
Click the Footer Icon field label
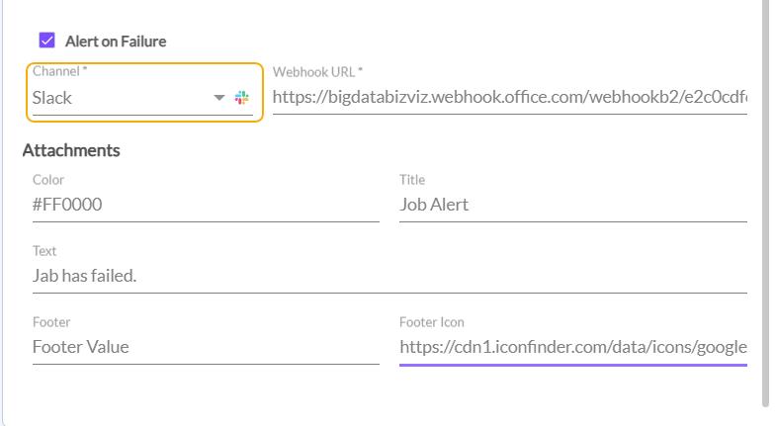432,322
